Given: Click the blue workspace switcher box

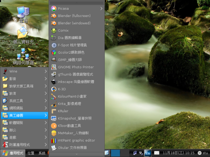Looking at the screenshot, I should tap(115, 153).
